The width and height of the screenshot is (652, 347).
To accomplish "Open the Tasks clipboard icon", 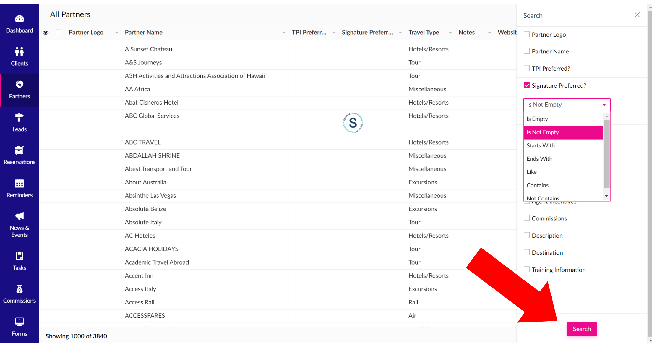I will point(19,256).
